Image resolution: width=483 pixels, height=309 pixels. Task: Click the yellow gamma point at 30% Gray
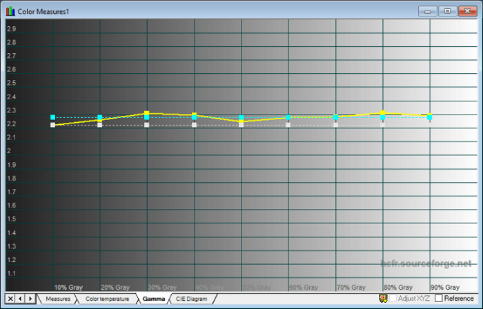click(x=147, y=113)
